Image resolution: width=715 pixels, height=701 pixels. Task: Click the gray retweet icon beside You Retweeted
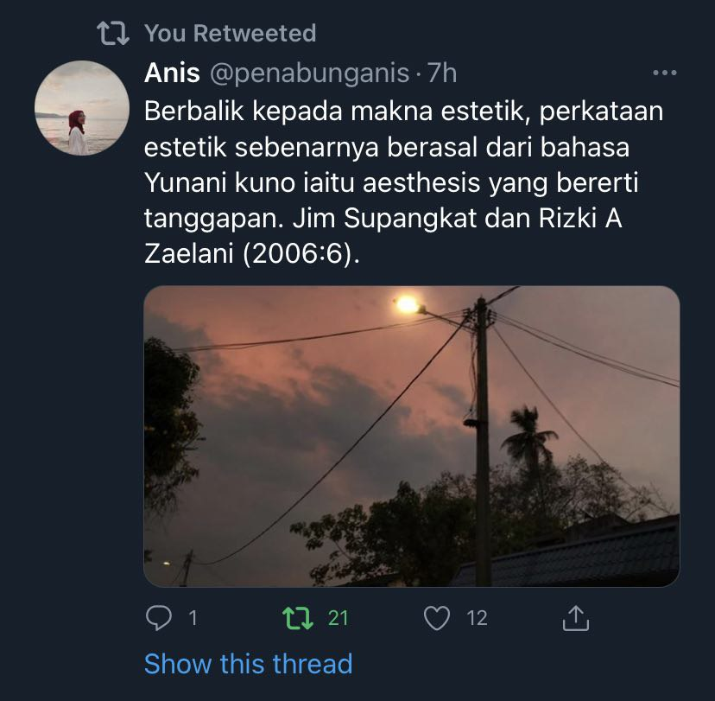(113, 34)
